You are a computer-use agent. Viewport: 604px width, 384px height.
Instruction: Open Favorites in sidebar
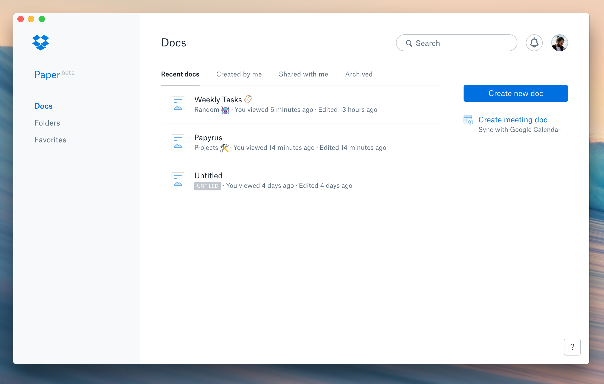[50, 140]
